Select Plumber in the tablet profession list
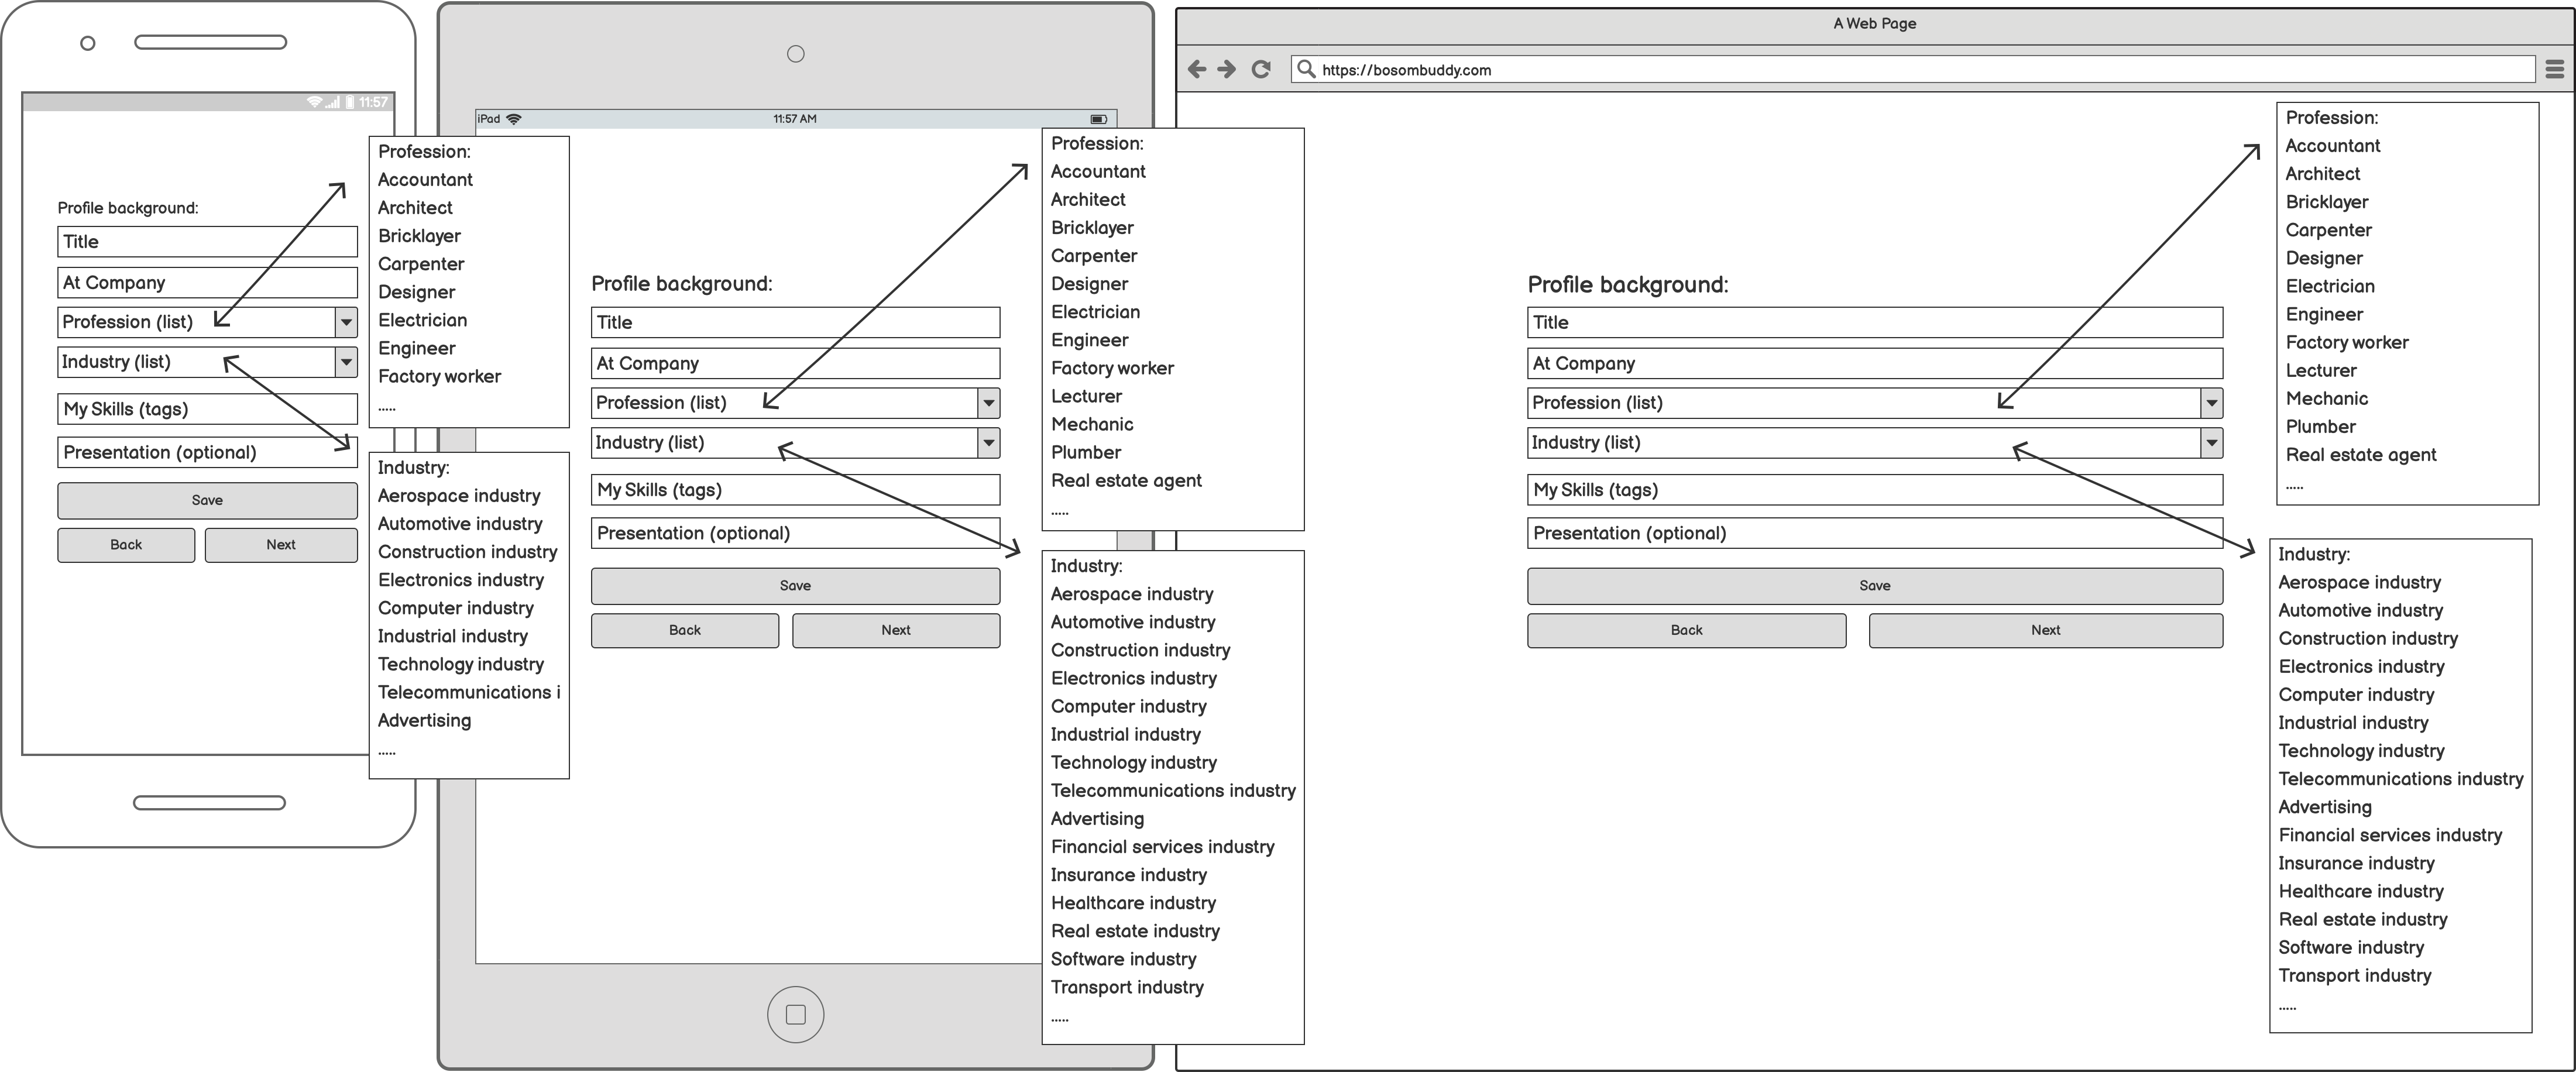 [1087, 452]
